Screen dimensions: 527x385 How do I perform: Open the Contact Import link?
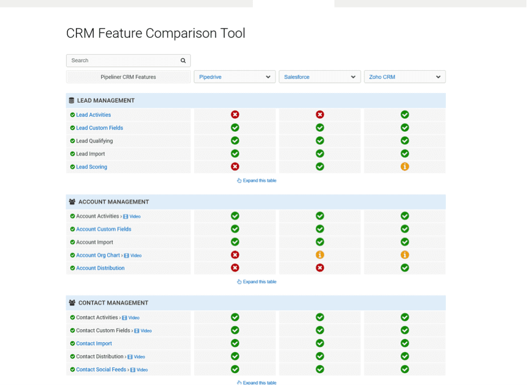pyautogui.click(x=94, y=344)
